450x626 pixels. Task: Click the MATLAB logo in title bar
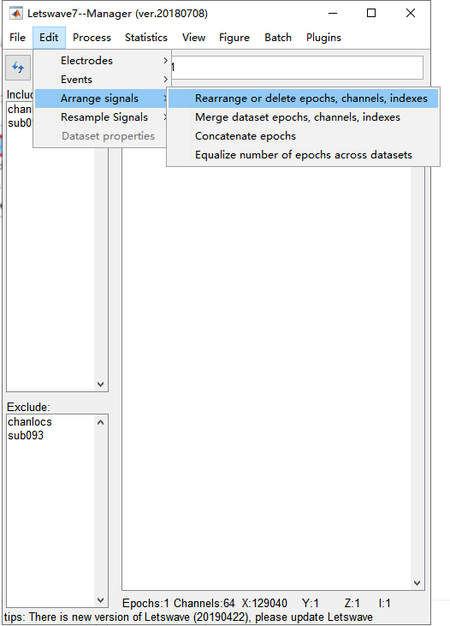click(x=16, y=13)
